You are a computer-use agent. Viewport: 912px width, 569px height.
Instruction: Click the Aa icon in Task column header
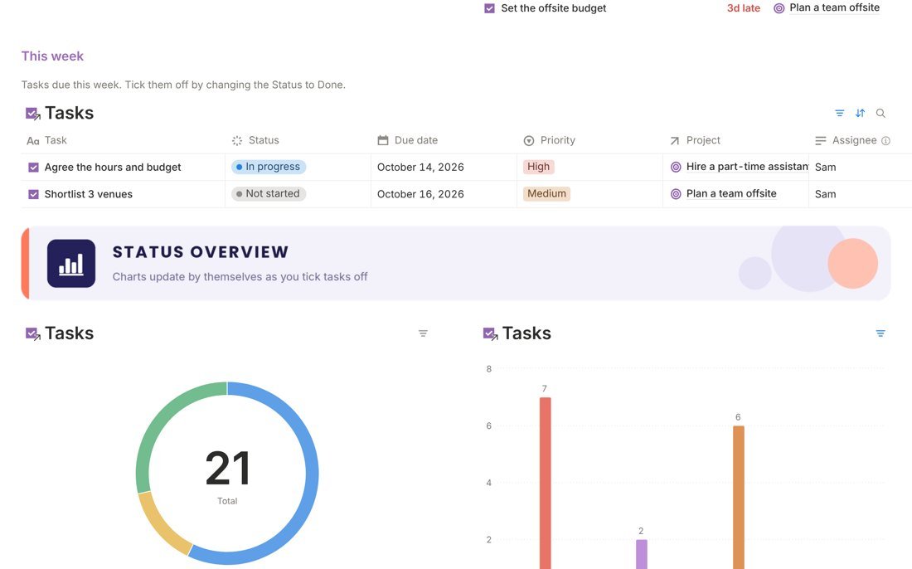pyautogui.click(x=33, y=141)
